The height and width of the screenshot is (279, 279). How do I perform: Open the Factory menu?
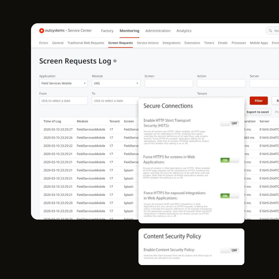[x=107, y=30]
